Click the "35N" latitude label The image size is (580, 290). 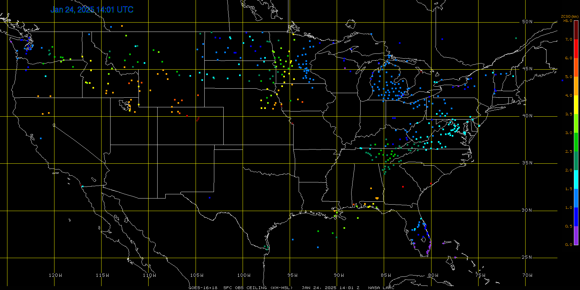pos(527,163)
